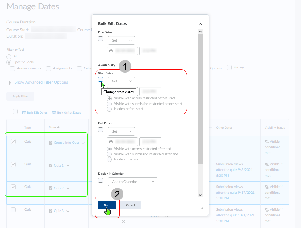Click the Course Info Quiz type icon
This screenshot has width=301, height=228.
pos(51,143)
